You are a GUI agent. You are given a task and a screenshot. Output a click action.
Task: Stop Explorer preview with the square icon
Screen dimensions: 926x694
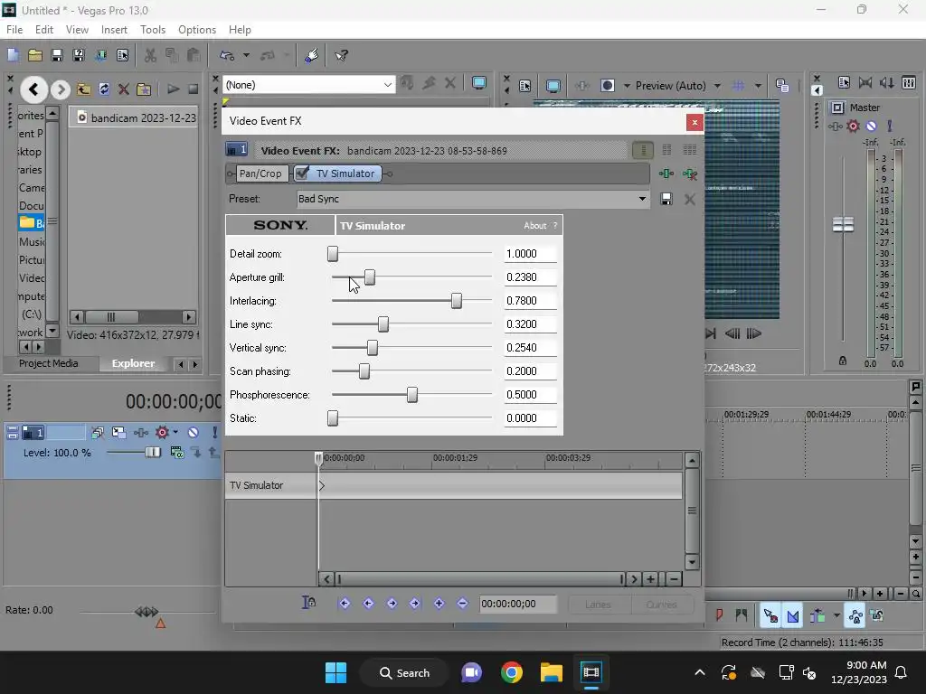coord(194,89)
